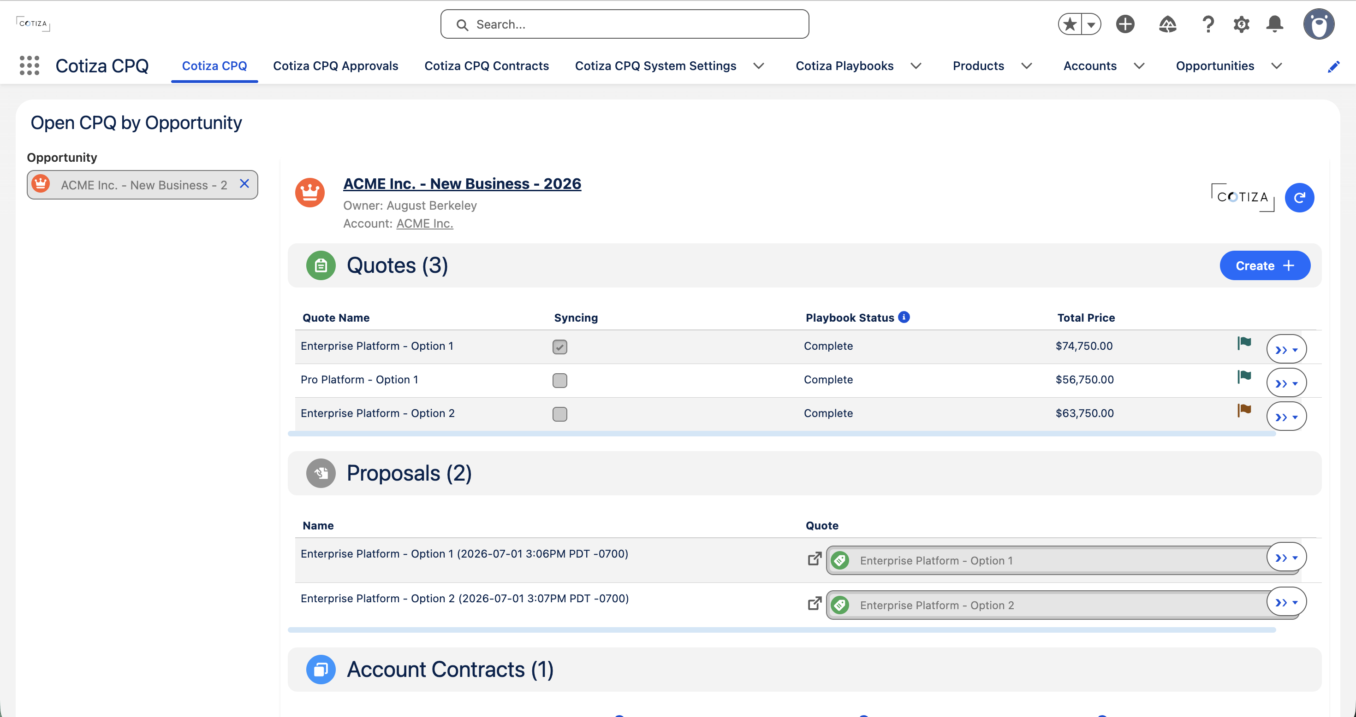Screen dimensions: 1356x717
Task: Click the orange flag for Enterprise Platform - Option 2
Action: point(1244,410)
